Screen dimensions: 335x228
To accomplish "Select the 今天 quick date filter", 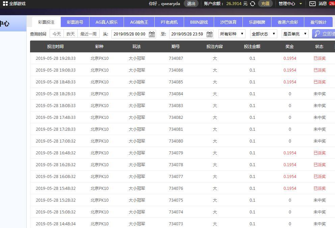I will [x=57, y=34].
